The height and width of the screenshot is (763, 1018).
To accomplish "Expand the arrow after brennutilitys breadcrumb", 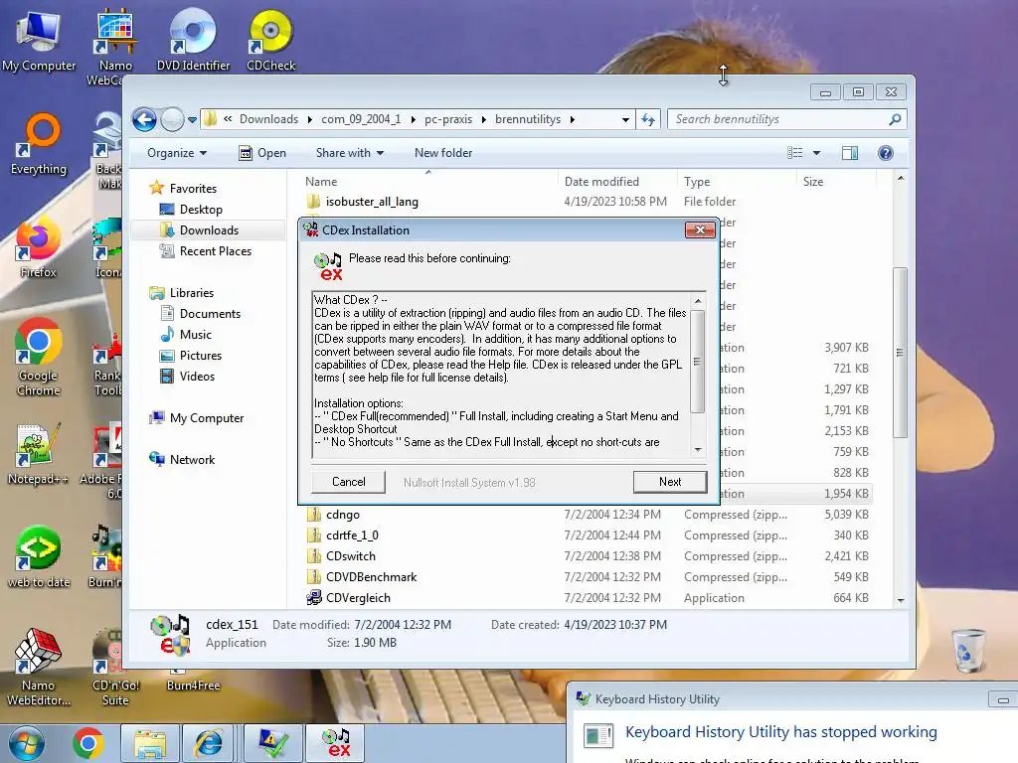I will point(572,119).
